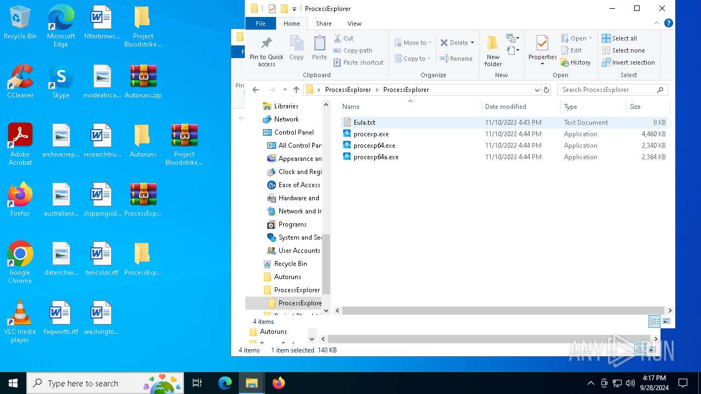Click the customize Quick Access Toolbar arrow
Screen dimensions: 701x394
294,9
